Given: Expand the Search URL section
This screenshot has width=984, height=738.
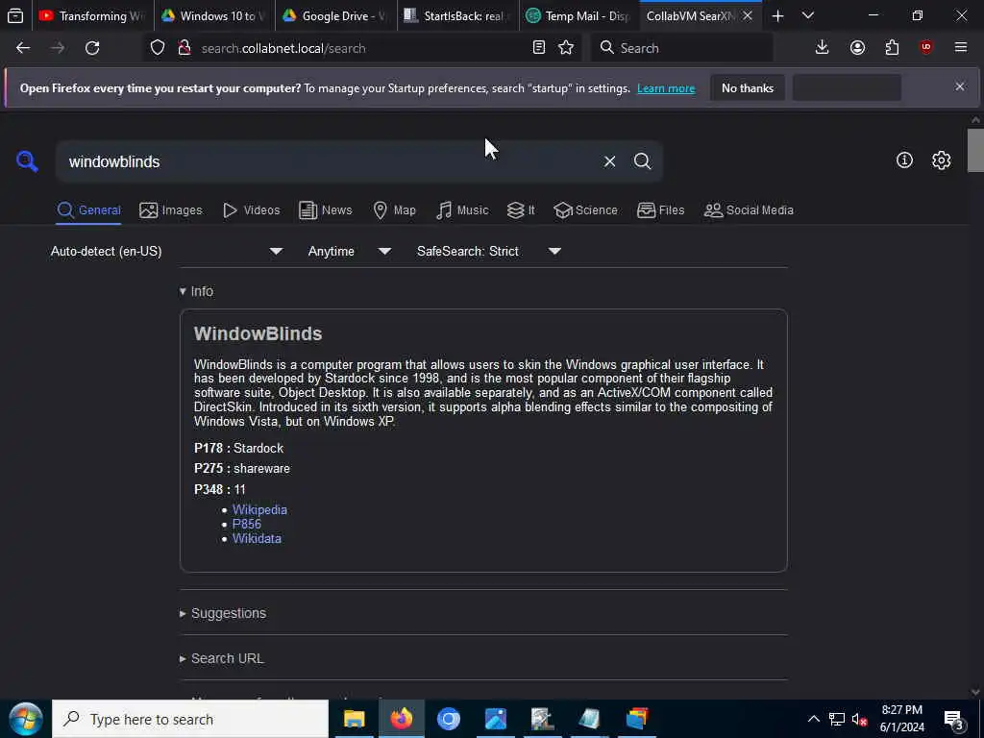Looking at the screenshot, I should (222, 658).
